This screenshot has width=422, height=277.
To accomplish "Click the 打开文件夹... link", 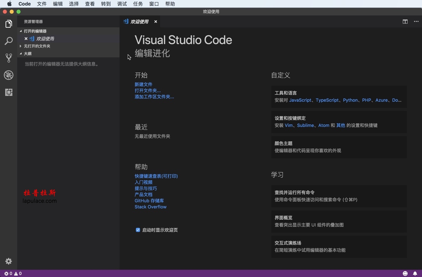I will (x=147, y=90).
